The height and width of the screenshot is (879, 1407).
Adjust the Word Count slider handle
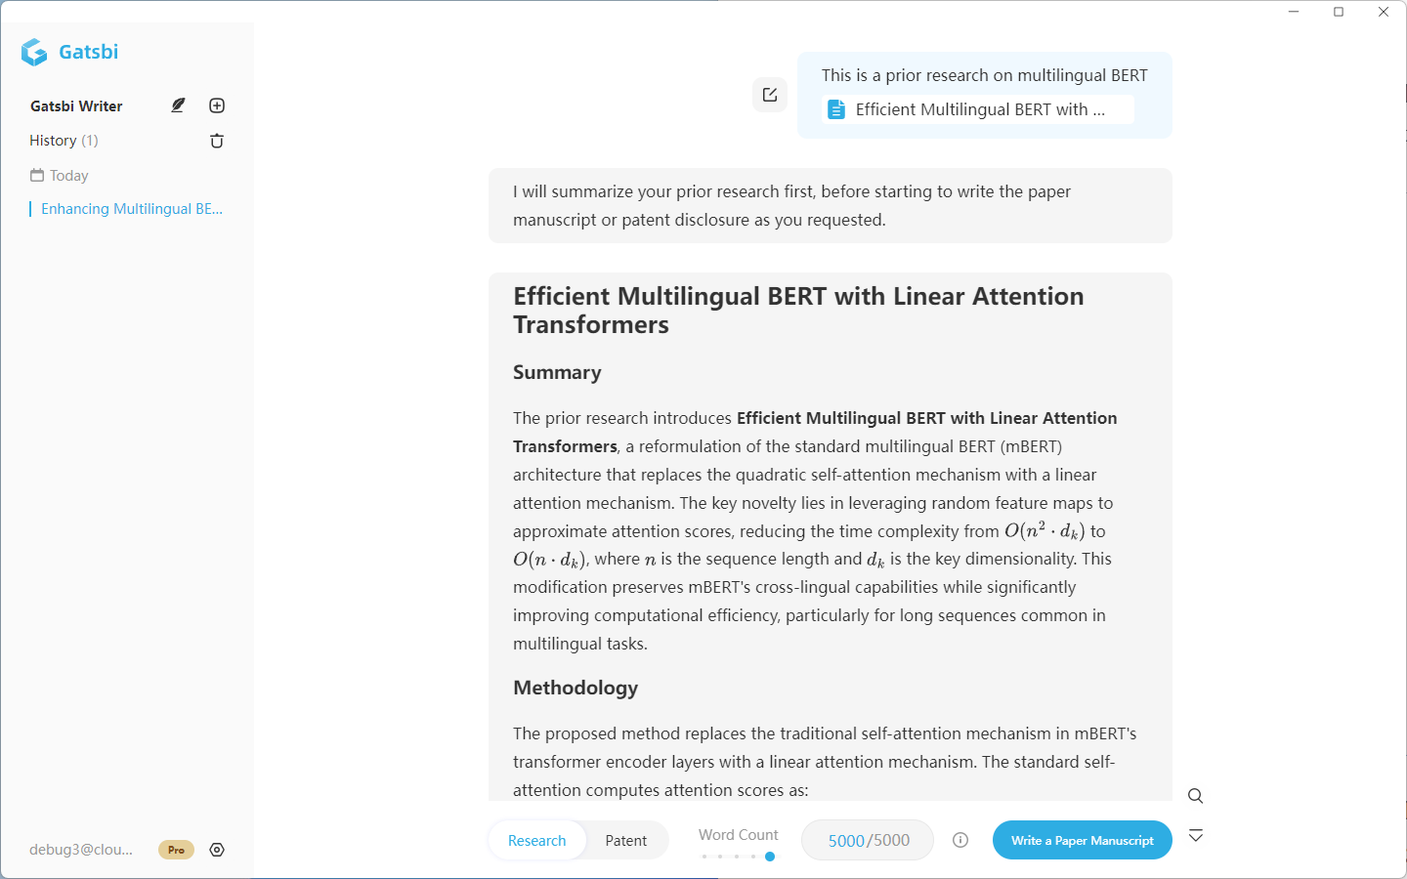click(770, 857)
